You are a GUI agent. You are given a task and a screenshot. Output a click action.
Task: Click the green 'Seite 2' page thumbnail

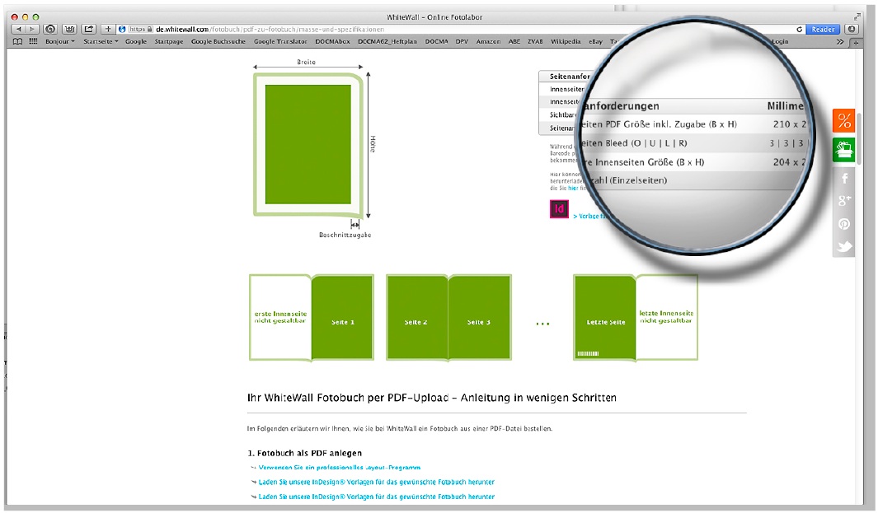[417, 317]
